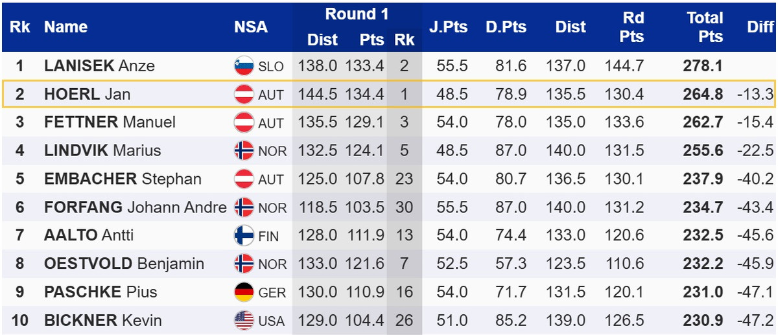Click Austria flag in HOERL Jan row
The height and width of the screenshot is (335, 778).
(x=244, y=95)
